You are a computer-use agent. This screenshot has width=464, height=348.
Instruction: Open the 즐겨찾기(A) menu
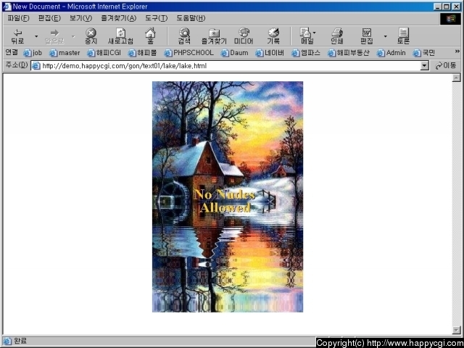pos(119,18)
